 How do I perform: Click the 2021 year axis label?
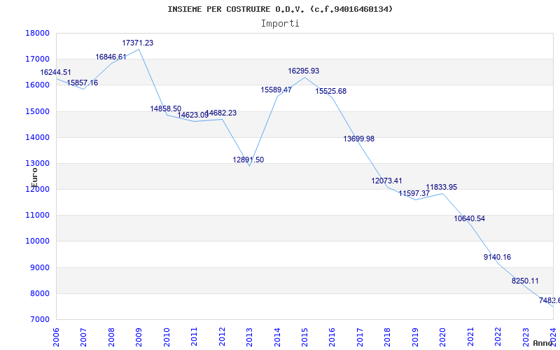(470, 337)
